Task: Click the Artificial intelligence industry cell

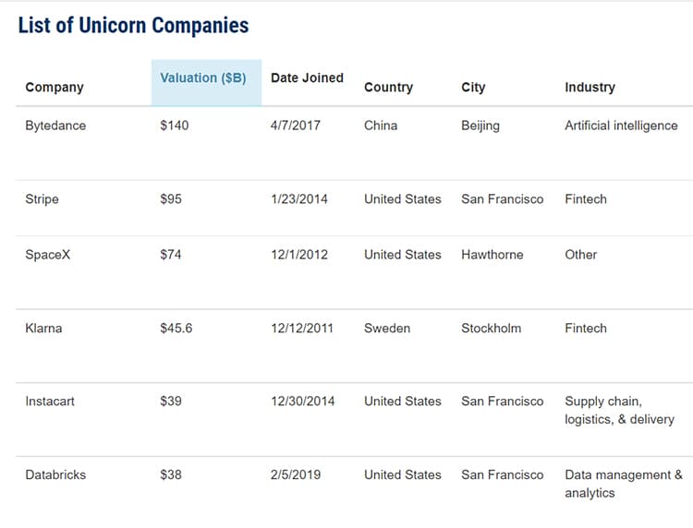Action: [621, 126]
